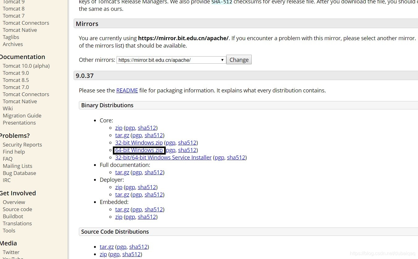
Task: Open the README link
Action: (127, 91)
